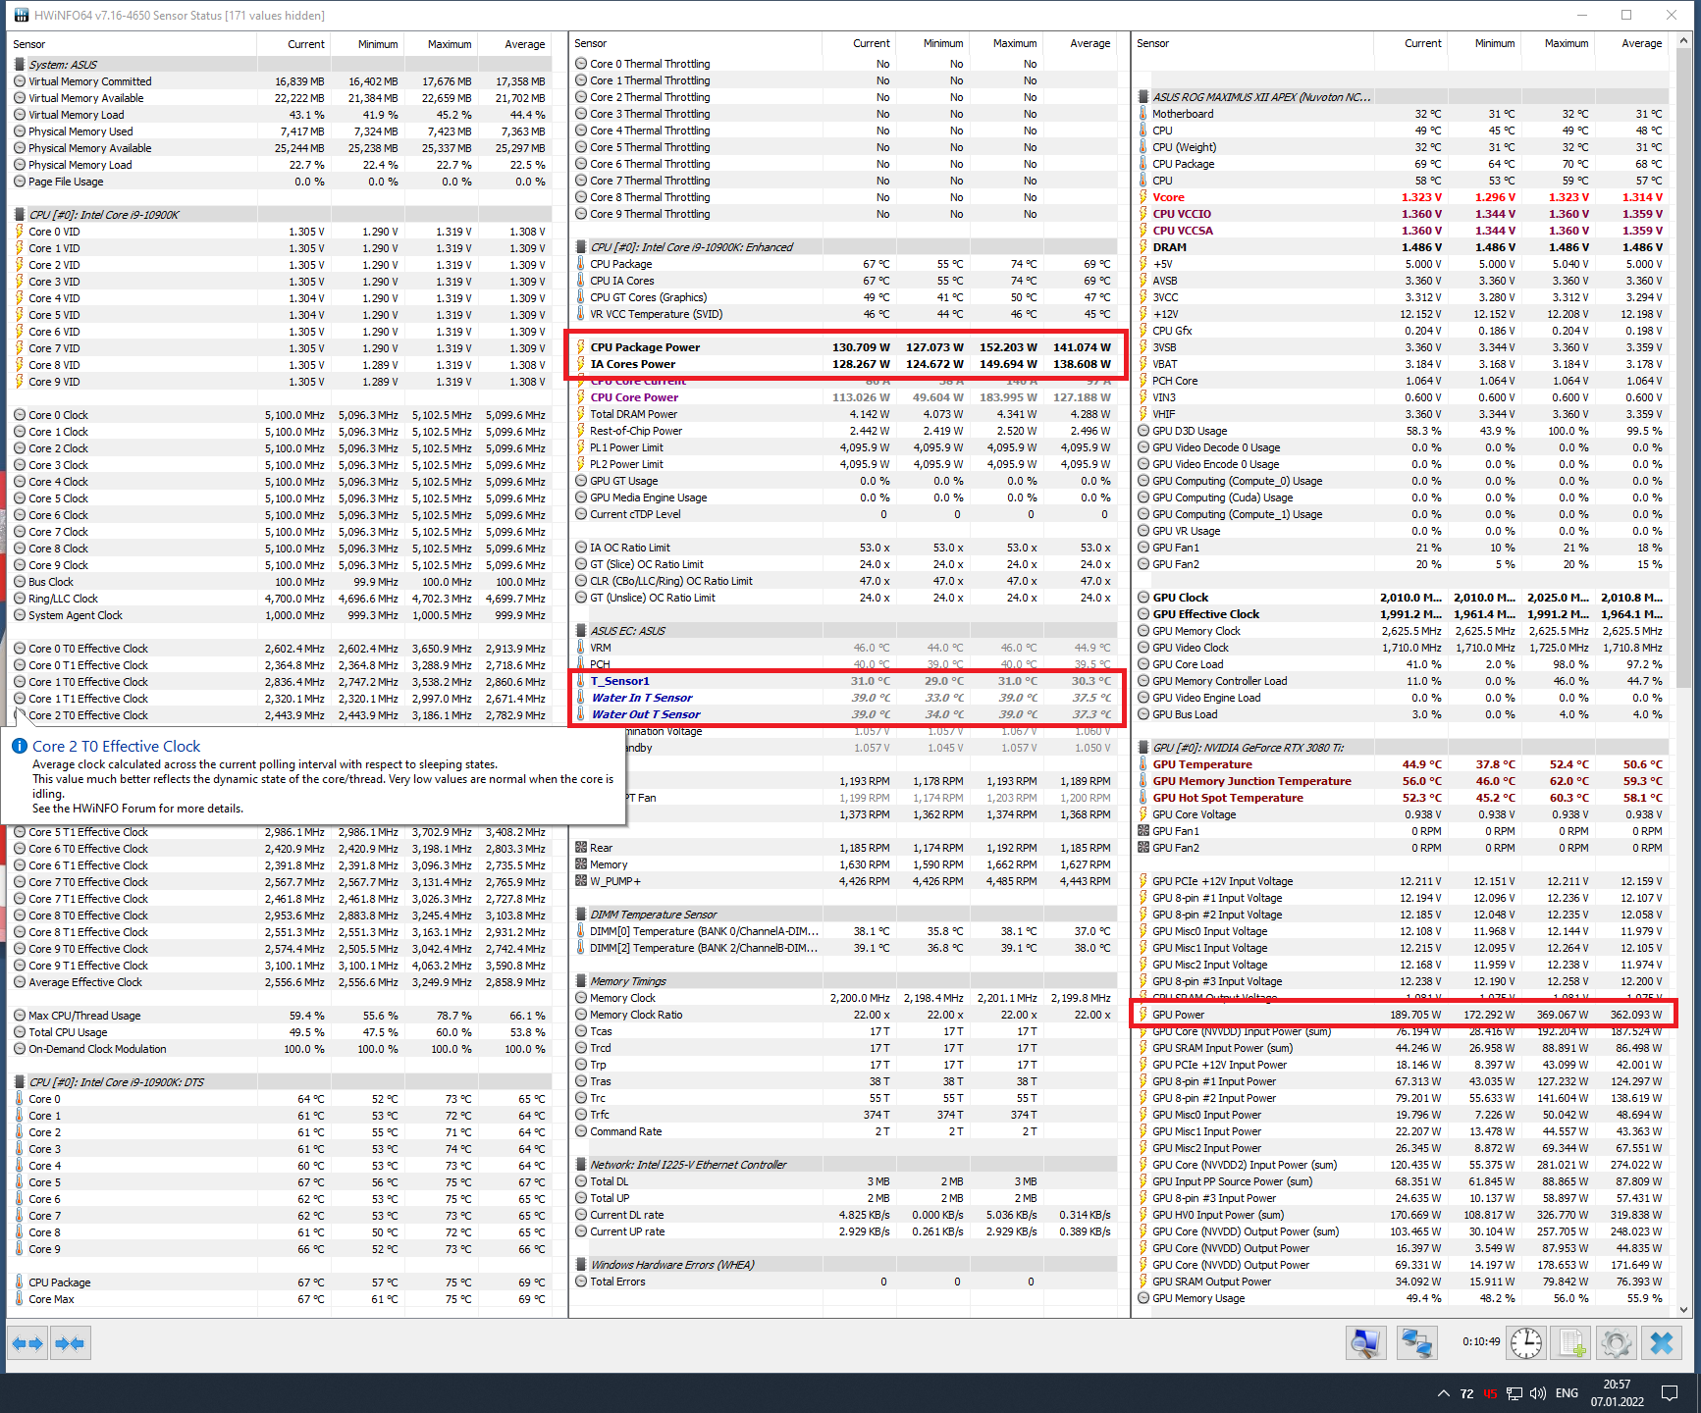Screen dimensions: 1701x1413
Task: Select the 'Vcore' voltage row
Action: tap(1402, 197)
